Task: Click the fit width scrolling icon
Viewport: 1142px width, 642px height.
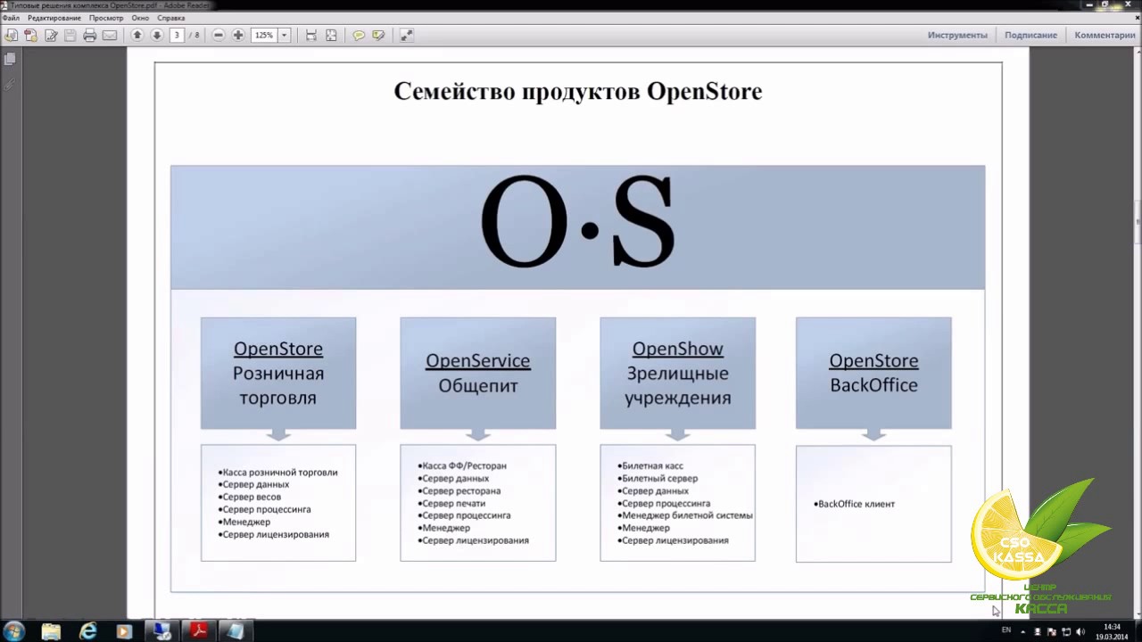Action: pos(311,36)
